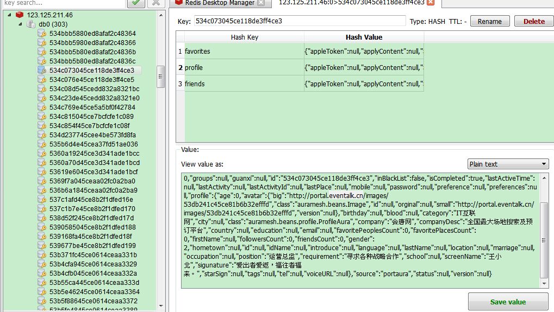The image size is (554, 312).
Task: Open key 53b4cfa945ce0614ceaa3329
Action: 94,264
